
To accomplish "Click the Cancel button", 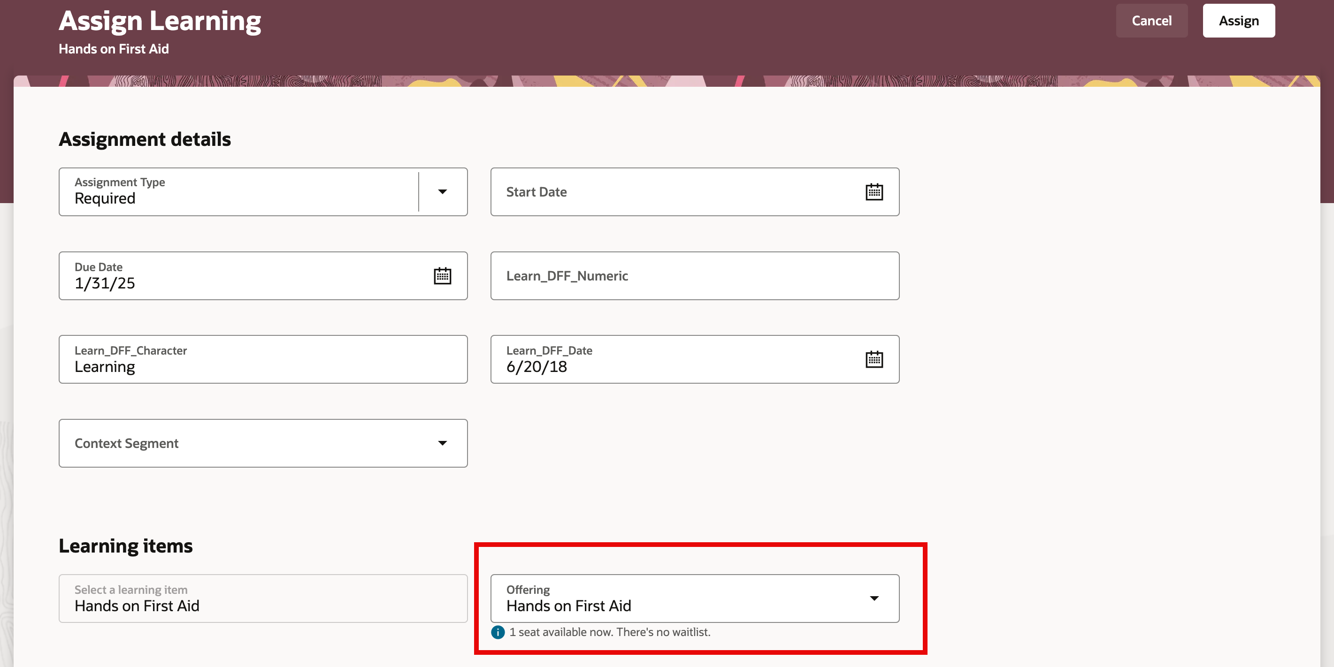I will [1151, 21].
